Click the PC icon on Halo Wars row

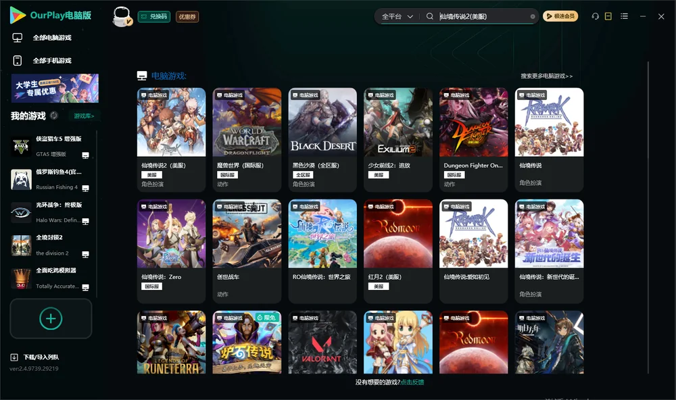click(x=85, y=222)
